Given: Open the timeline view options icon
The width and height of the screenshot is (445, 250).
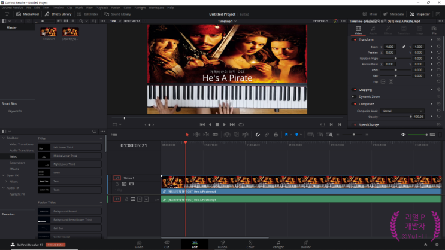Looking at the screenshot, I should 114,135.
